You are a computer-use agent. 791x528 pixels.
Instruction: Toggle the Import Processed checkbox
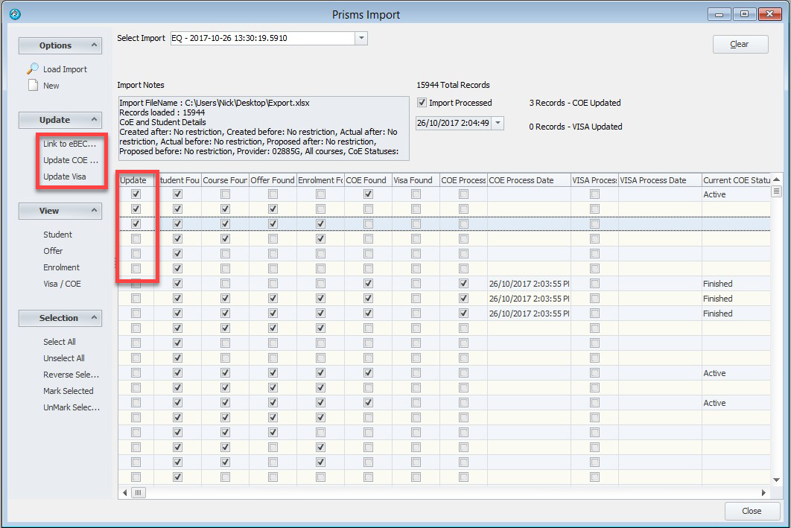click(x=422, y=103)
